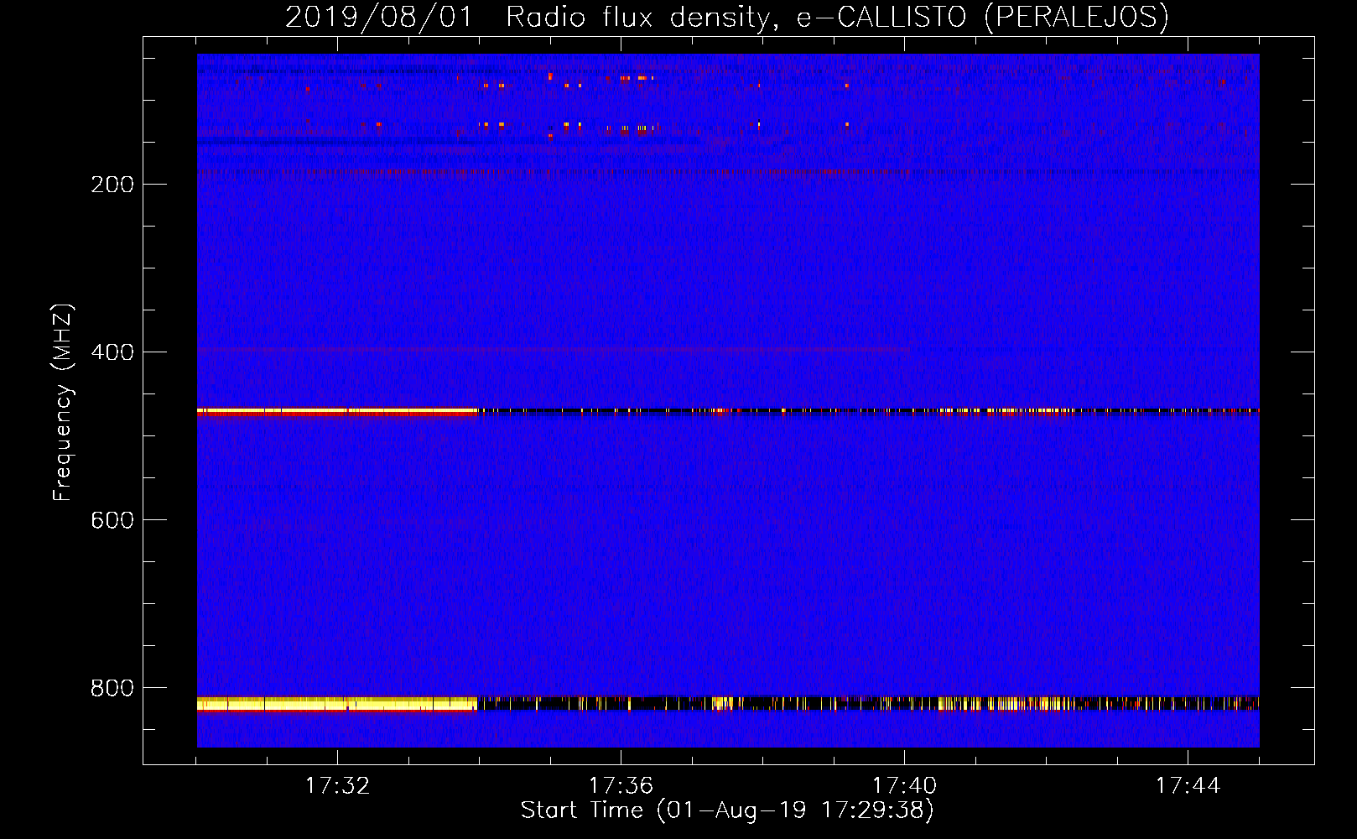The image size is (1357, 839).
Task: Click the 17:32 time tick label
Action: pos(337,786)
